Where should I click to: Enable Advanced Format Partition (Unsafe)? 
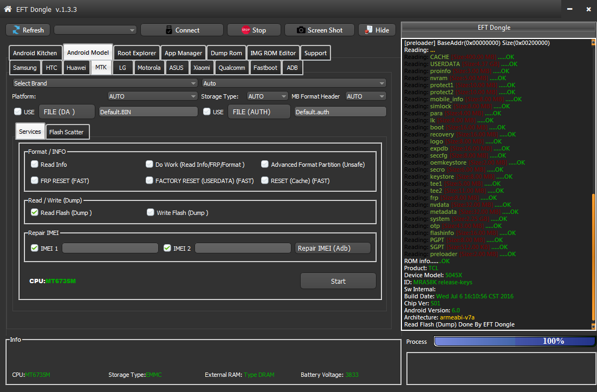pyautogui.click(x=264, y=164)
